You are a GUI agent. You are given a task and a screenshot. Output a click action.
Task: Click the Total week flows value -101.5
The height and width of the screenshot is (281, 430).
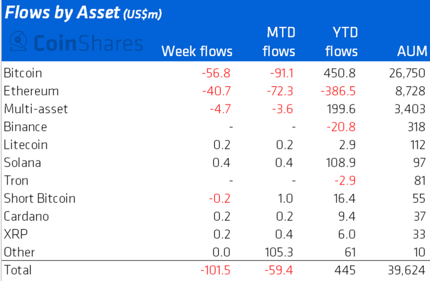pyautogui.click(x=215, y=270)
